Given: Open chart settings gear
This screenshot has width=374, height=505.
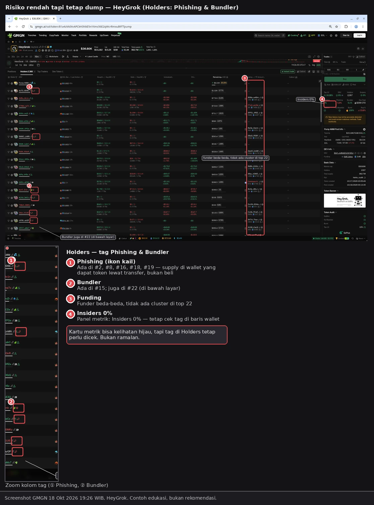Looking at the screenshot, I should coord(318,57).
